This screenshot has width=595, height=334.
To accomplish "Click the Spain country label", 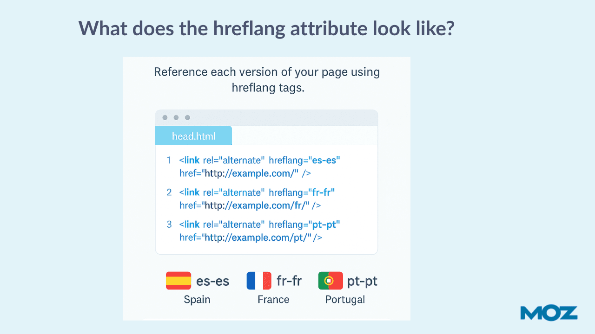I will [x=197, y=299].
